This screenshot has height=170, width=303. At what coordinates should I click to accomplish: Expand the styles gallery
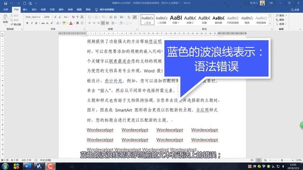270,24
